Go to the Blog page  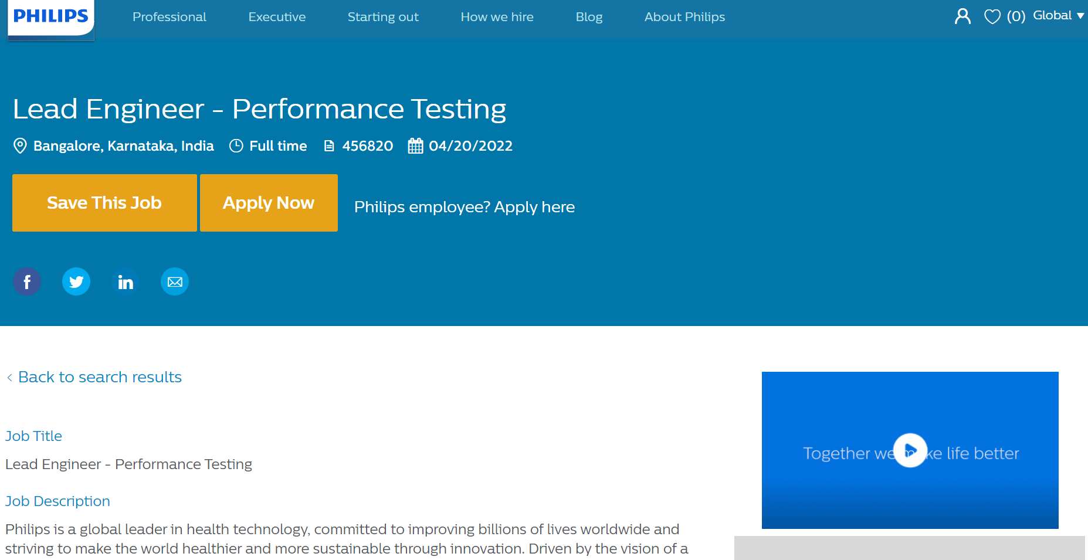pos(589,17)
